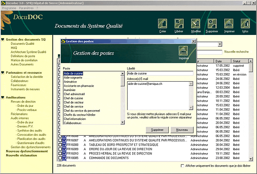Viewport: 257px width, 174px height.
Task: Collapse the Gestion des documents SQ section
Action: coord(3,40)
